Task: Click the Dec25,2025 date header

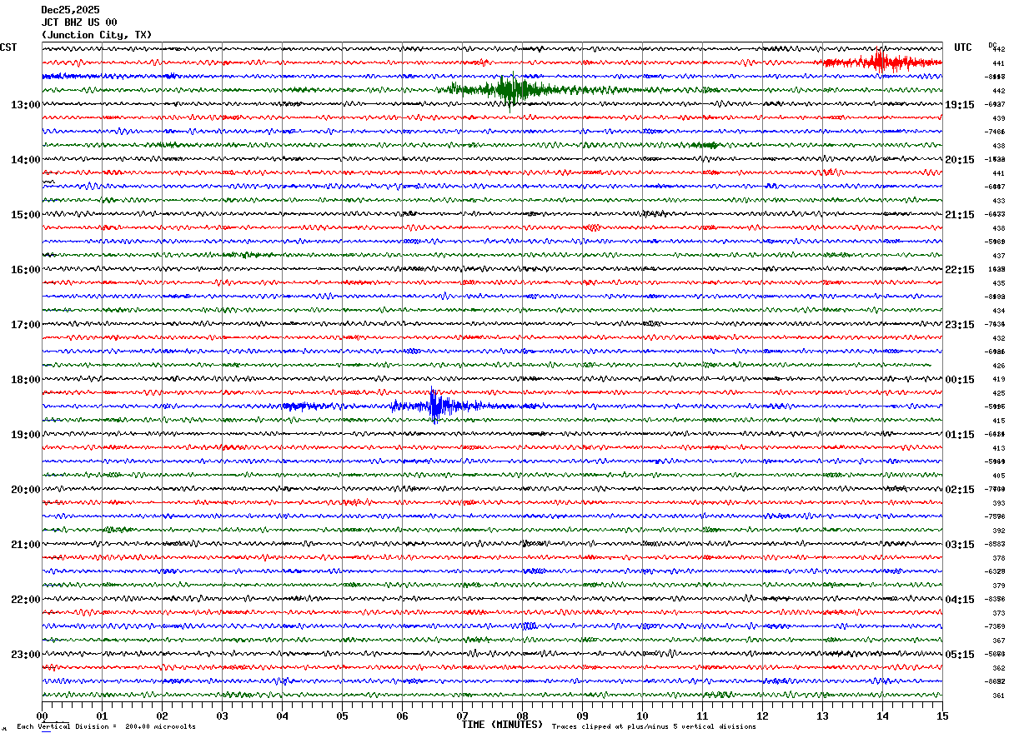Action: click(x=70, y=10)
